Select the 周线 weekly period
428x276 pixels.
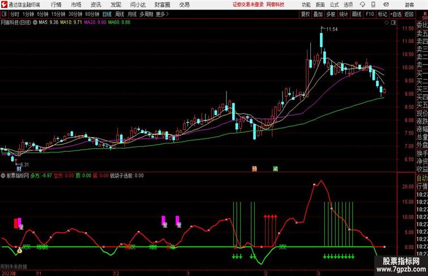pyautogui.click(x=119, y=14)
